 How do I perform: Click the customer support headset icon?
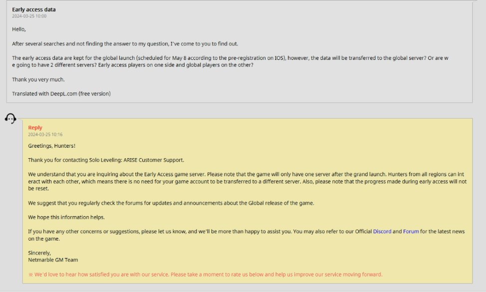click(10, 118)
